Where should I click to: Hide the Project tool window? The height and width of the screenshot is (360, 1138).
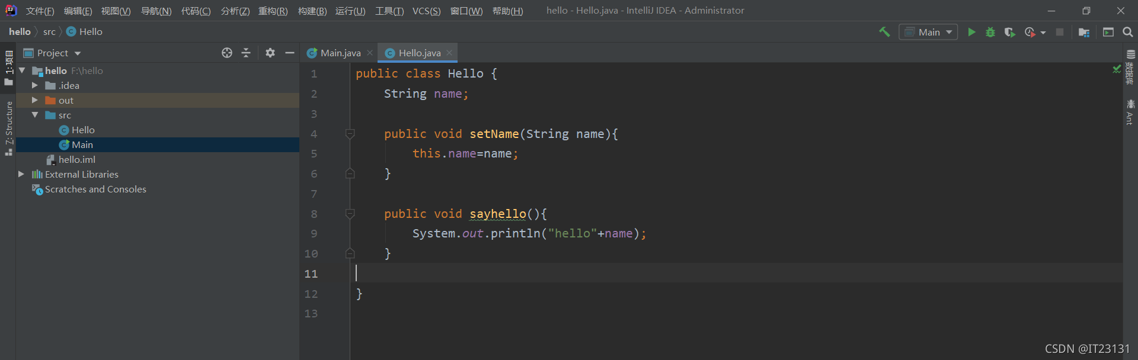point(290,53)
